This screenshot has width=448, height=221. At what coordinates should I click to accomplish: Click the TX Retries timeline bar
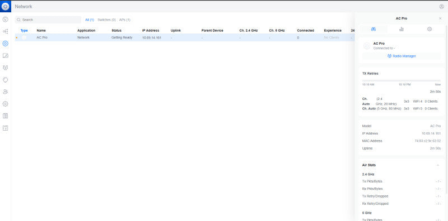tap(402, 80)
